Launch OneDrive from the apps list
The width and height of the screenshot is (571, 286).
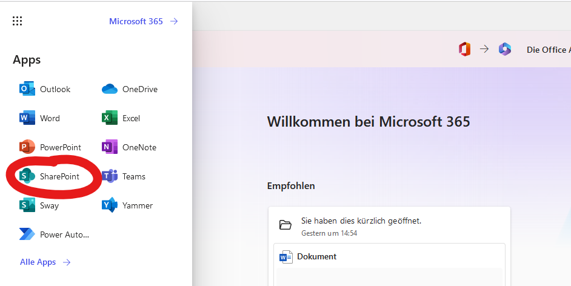(110, 89)
